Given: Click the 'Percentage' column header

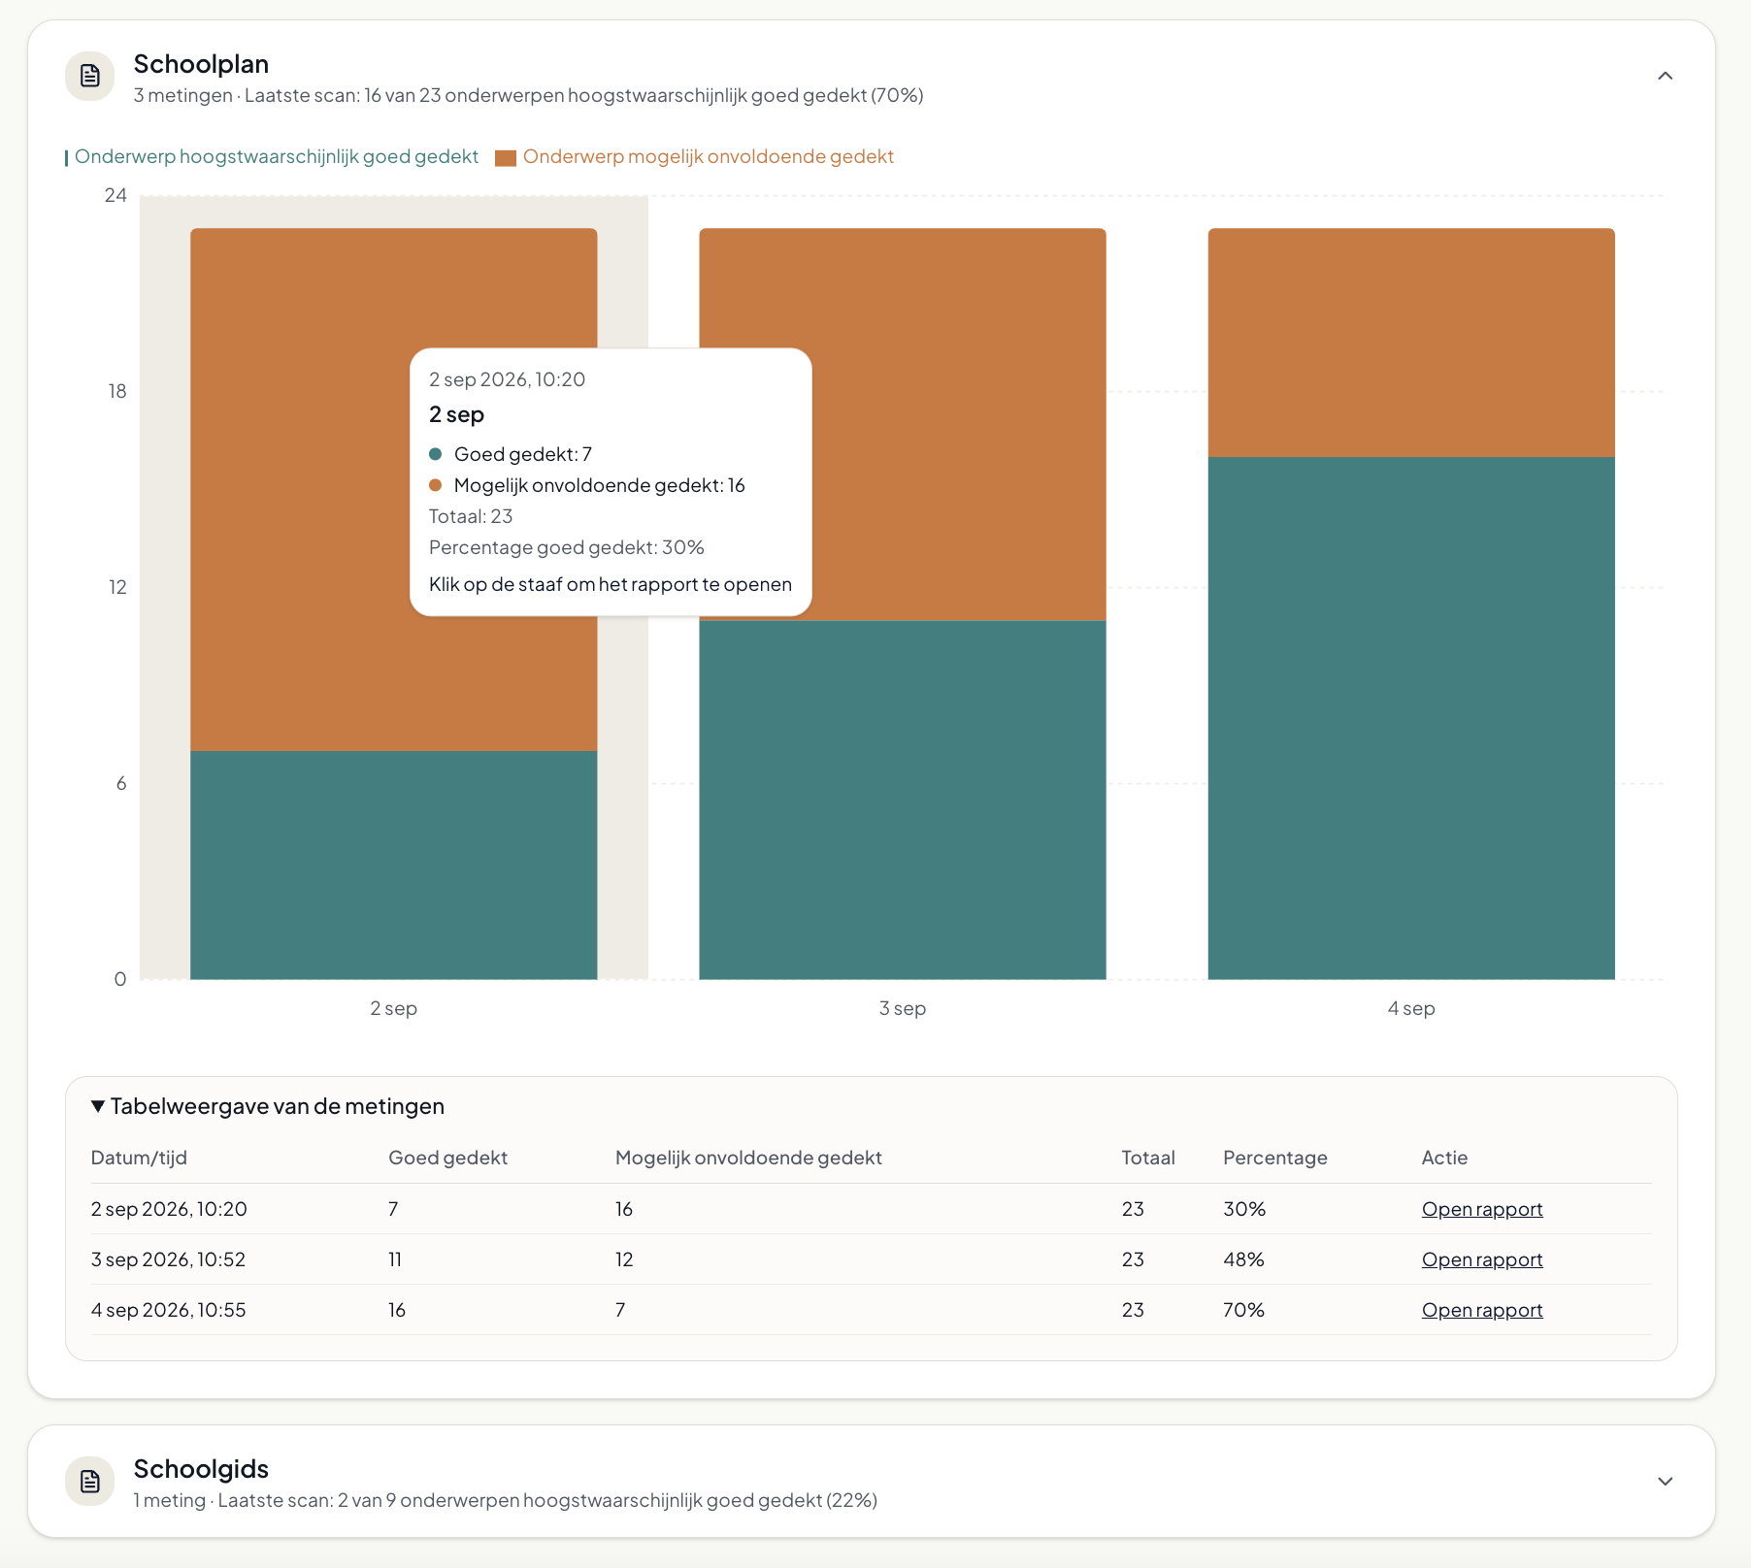Looking at the screenshot, I should click(x=1274, y=1158).
